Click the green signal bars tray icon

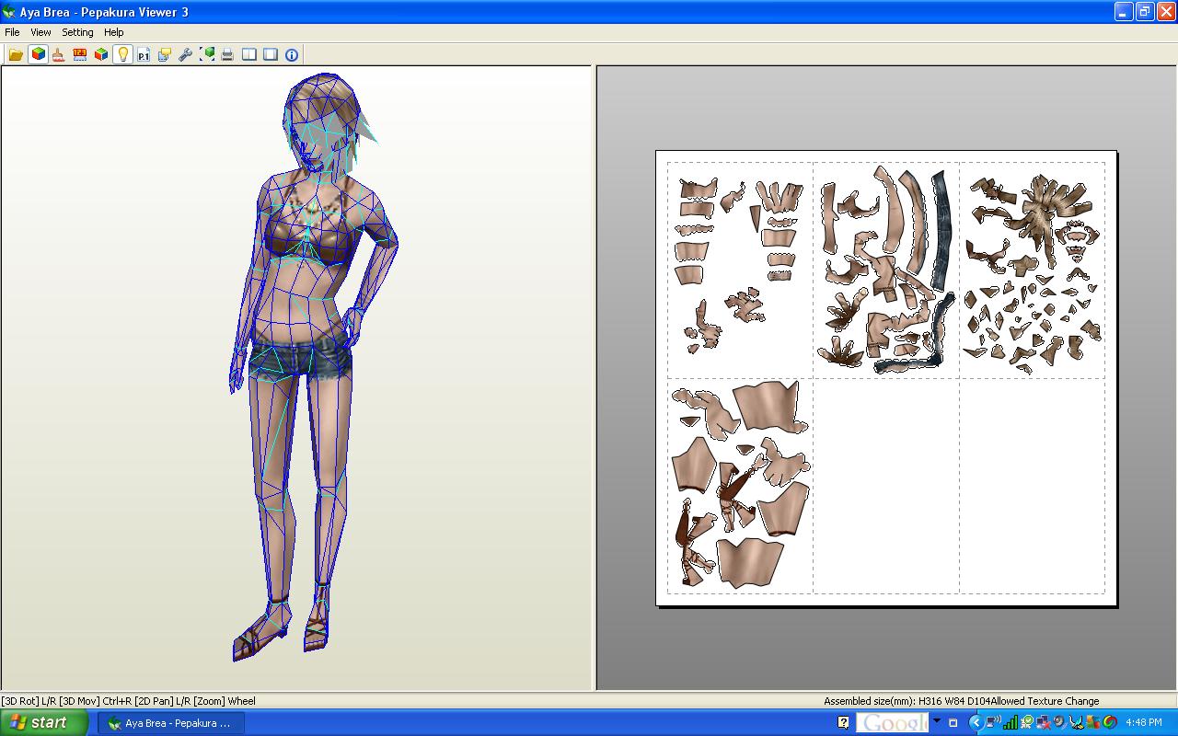(x=1011, y=722)
